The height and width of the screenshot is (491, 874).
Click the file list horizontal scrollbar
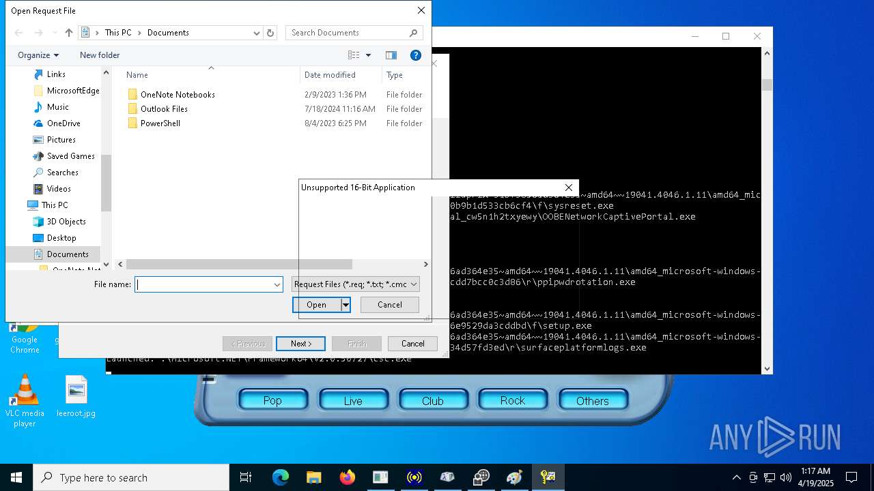pos(239,264)
